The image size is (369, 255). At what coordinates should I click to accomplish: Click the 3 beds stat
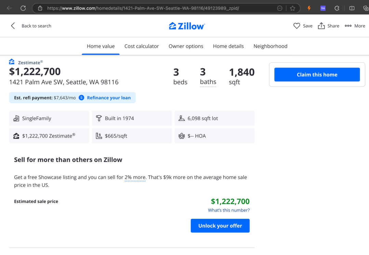click(x=180, y=76)
